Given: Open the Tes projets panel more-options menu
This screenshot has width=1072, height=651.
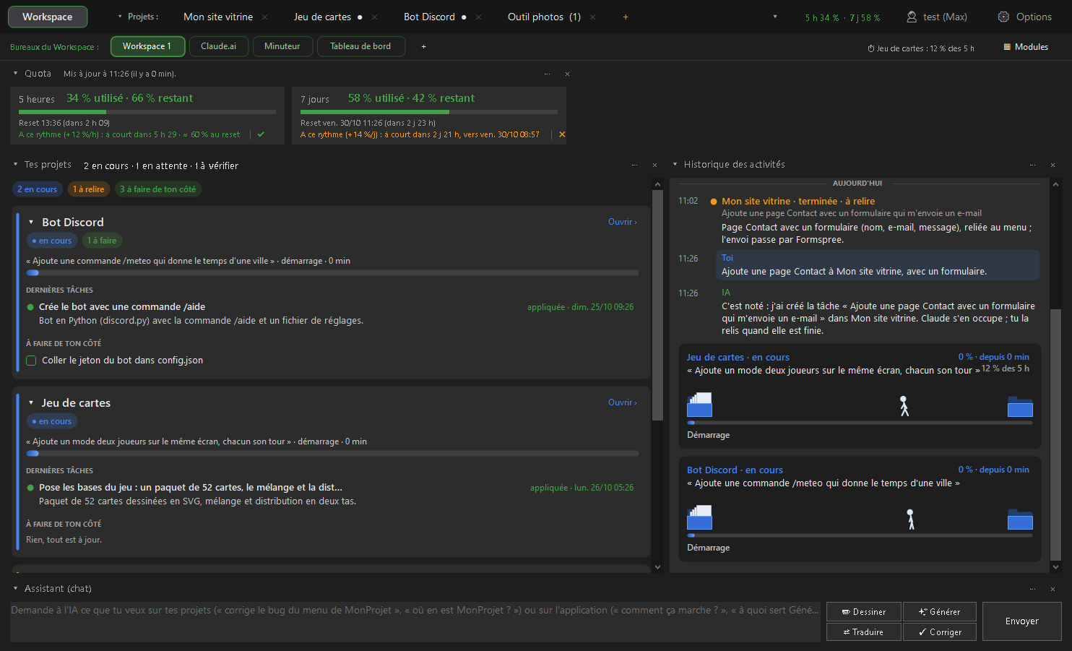Looking at the screenshot, I should 634,165.
